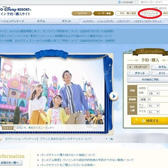Image resolution: width=168 pixels, height=168 pixels.
Task: Open プランに含まれるパークチケットについて link
Action: 48,139
